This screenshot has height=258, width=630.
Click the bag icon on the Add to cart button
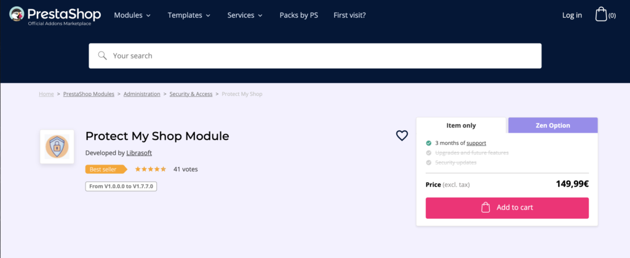(485, 208)
